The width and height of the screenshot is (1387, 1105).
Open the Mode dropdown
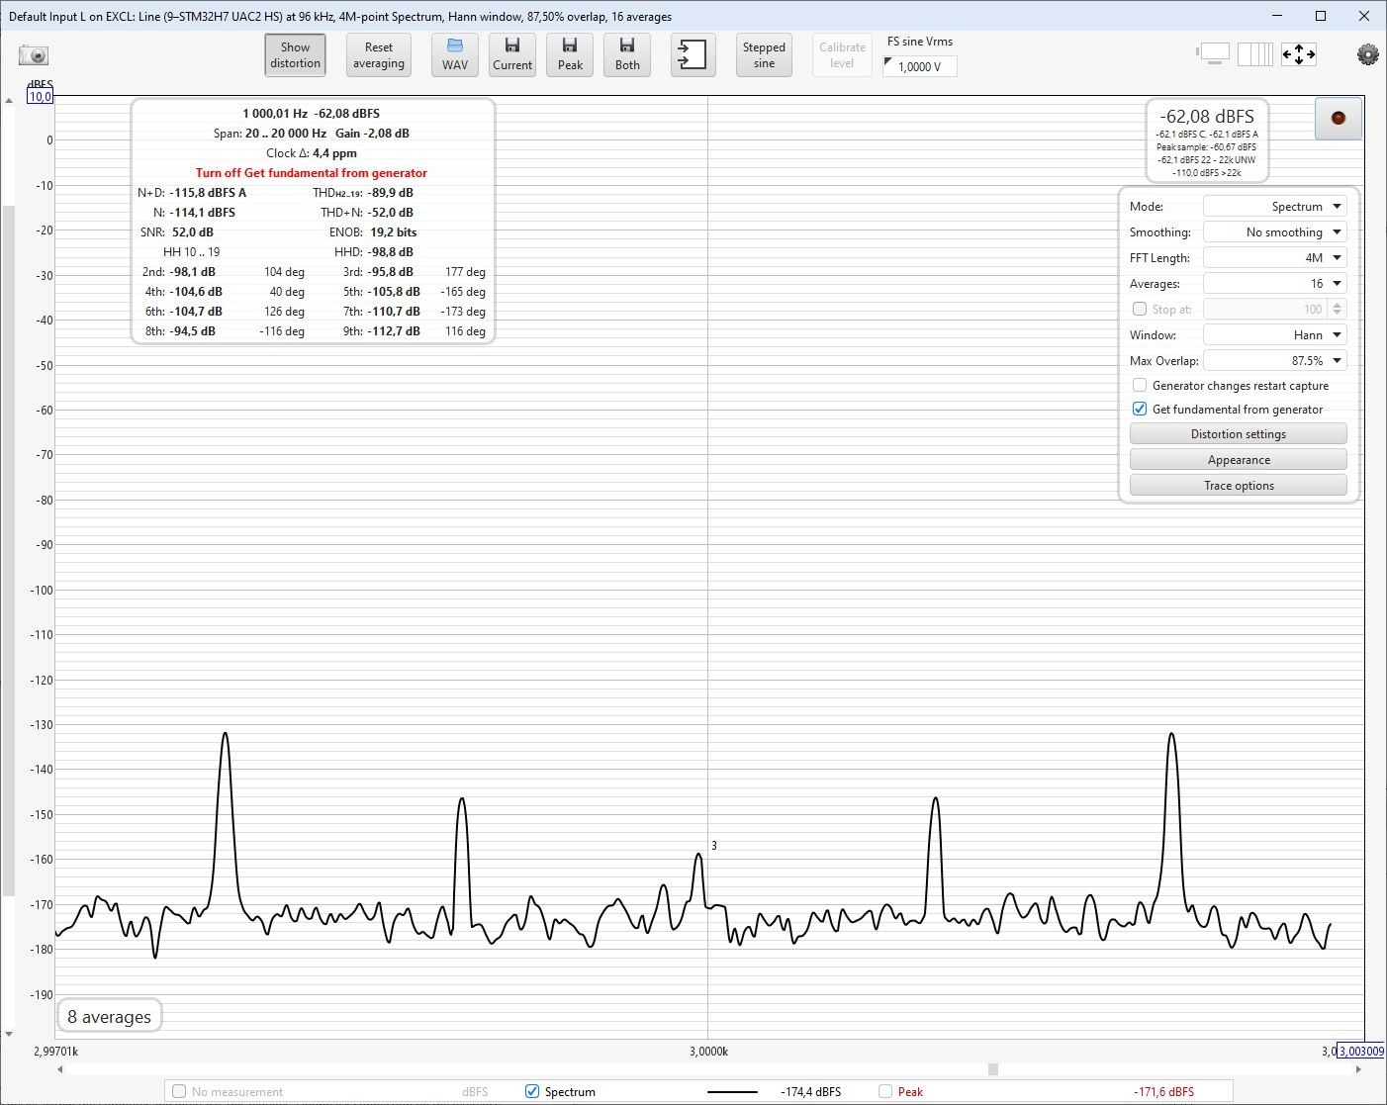tap(1275, 207)
